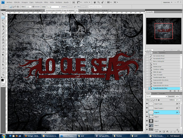Screen dimensions: 183x138
Task: Open the Filtro menu
Action: point(46,2)
